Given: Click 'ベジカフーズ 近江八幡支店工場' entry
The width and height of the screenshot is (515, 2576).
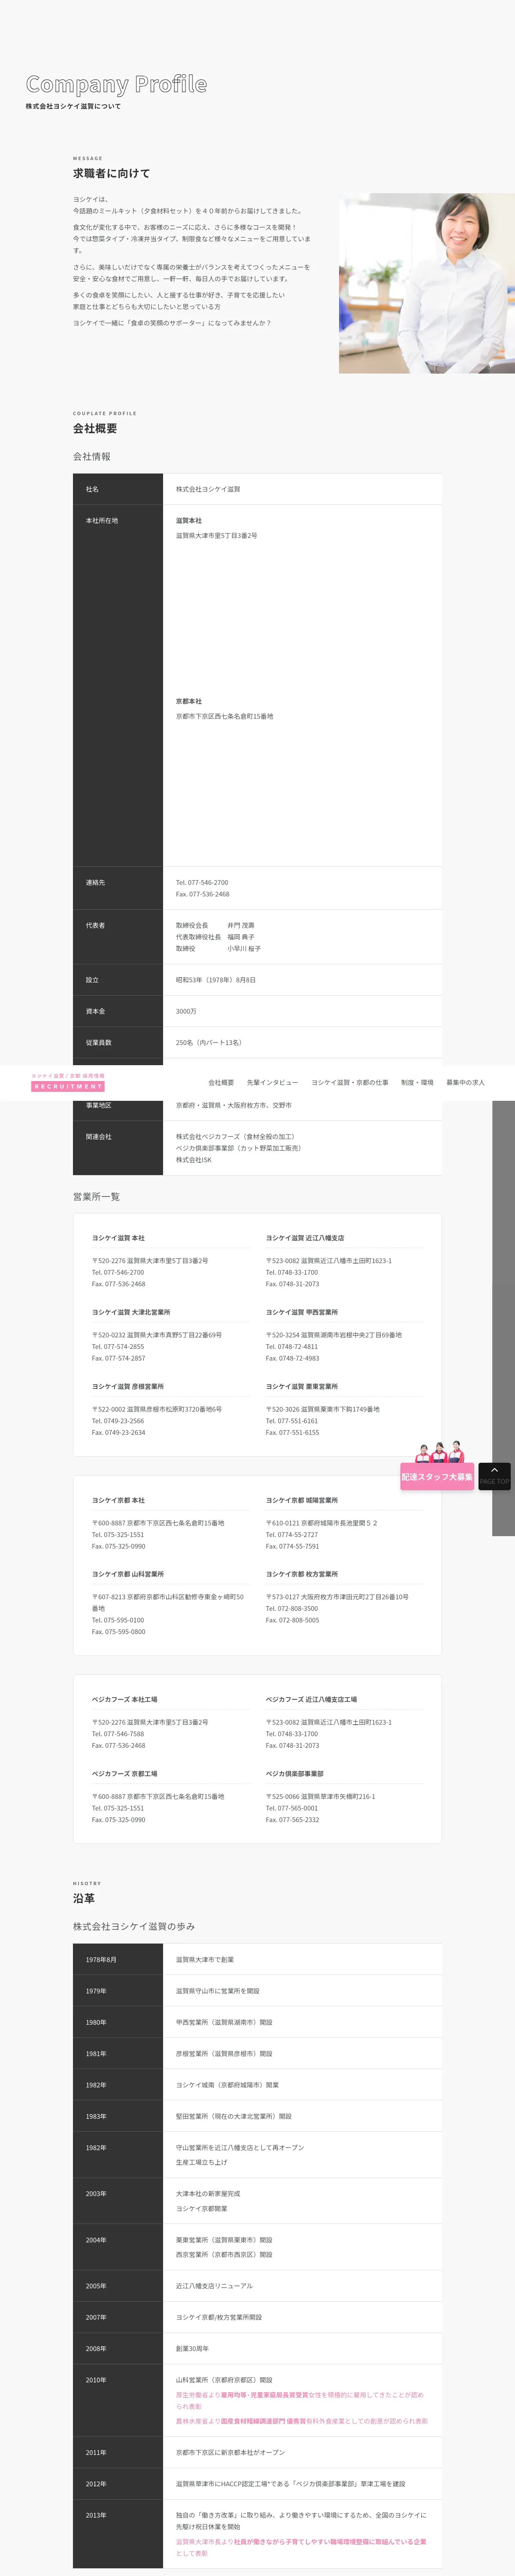Looking at the screenshot, I should (311, 1699).
